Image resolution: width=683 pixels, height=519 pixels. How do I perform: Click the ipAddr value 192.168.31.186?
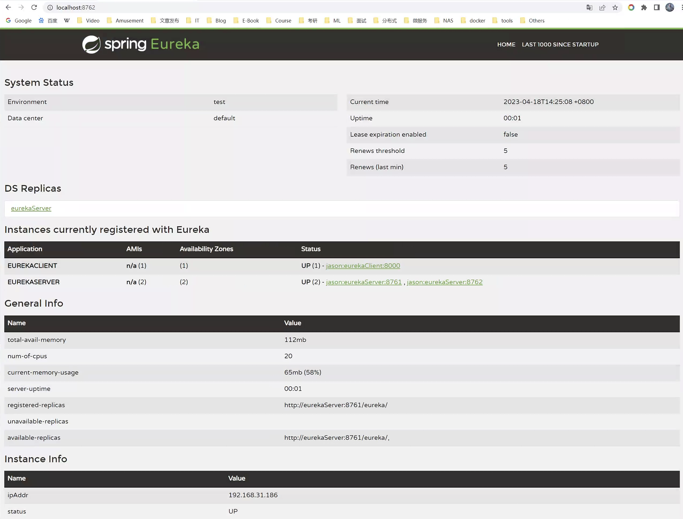[253, 495]
